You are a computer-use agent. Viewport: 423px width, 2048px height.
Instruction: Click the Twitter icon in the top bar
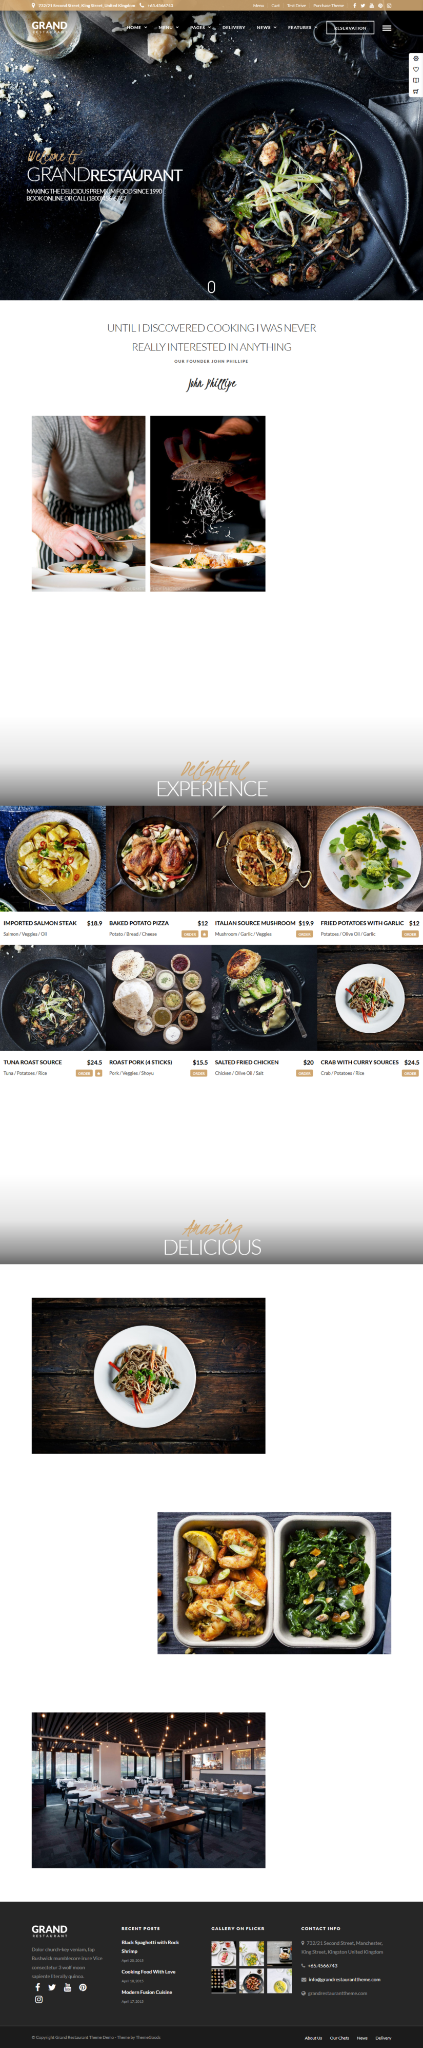[362, 6]
